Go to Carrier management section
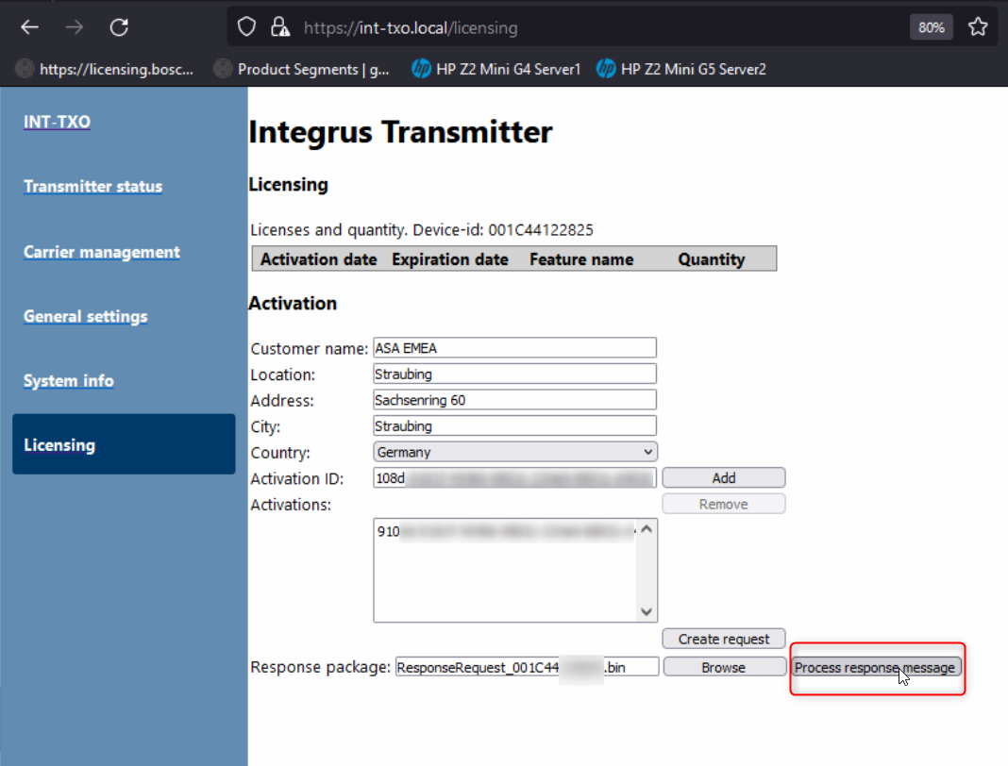This screenshot has height=766, width=1008. pos(101,252)
